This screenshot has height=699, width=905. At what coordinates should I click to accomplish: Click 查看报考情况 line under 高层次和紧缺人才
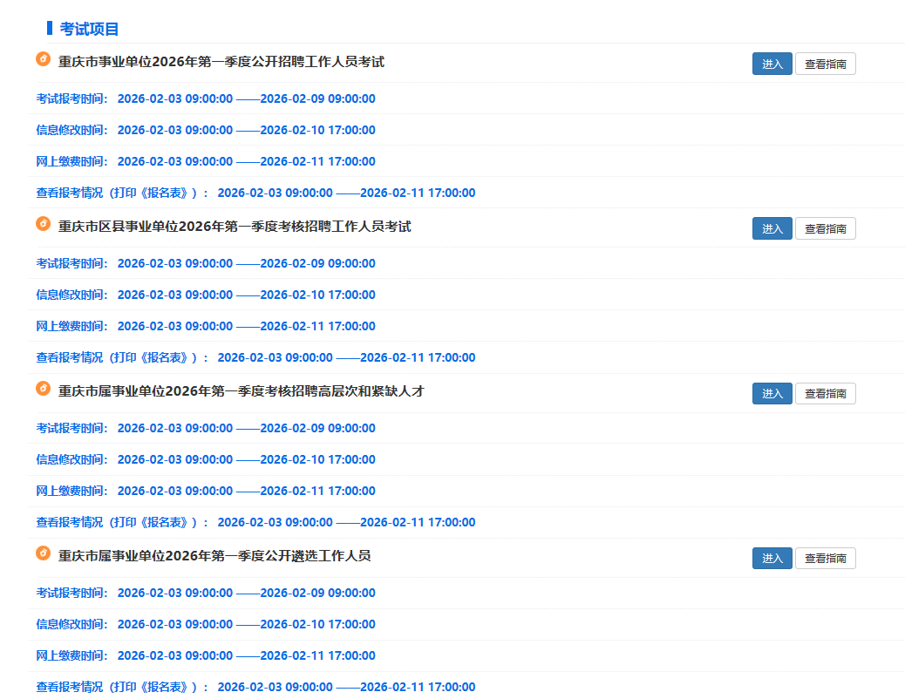coord(255,522)
